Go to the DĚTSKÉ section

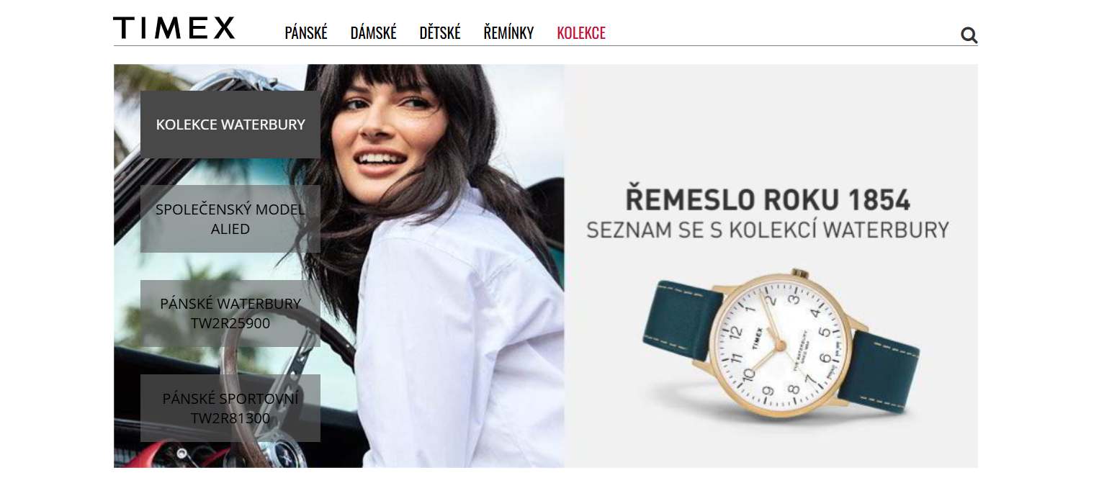[x=440, y=33]
